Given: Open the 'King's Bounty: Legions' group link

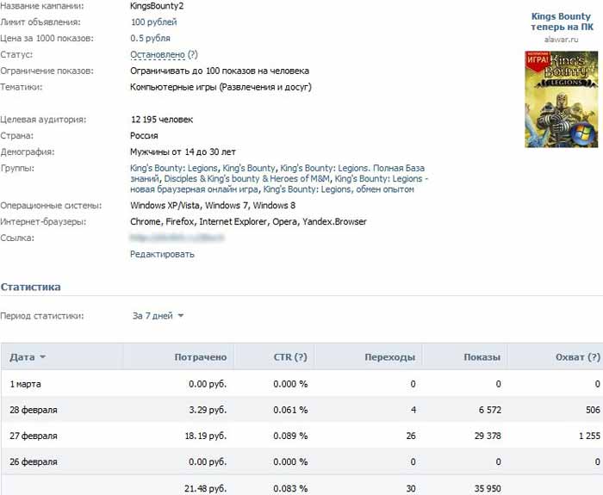Looking at the screenshot, I should (x=174, y=168).
